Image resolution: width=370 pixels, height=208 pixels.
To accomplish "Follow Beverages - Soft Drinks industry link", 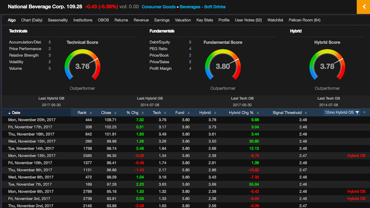I will point(203,7).
